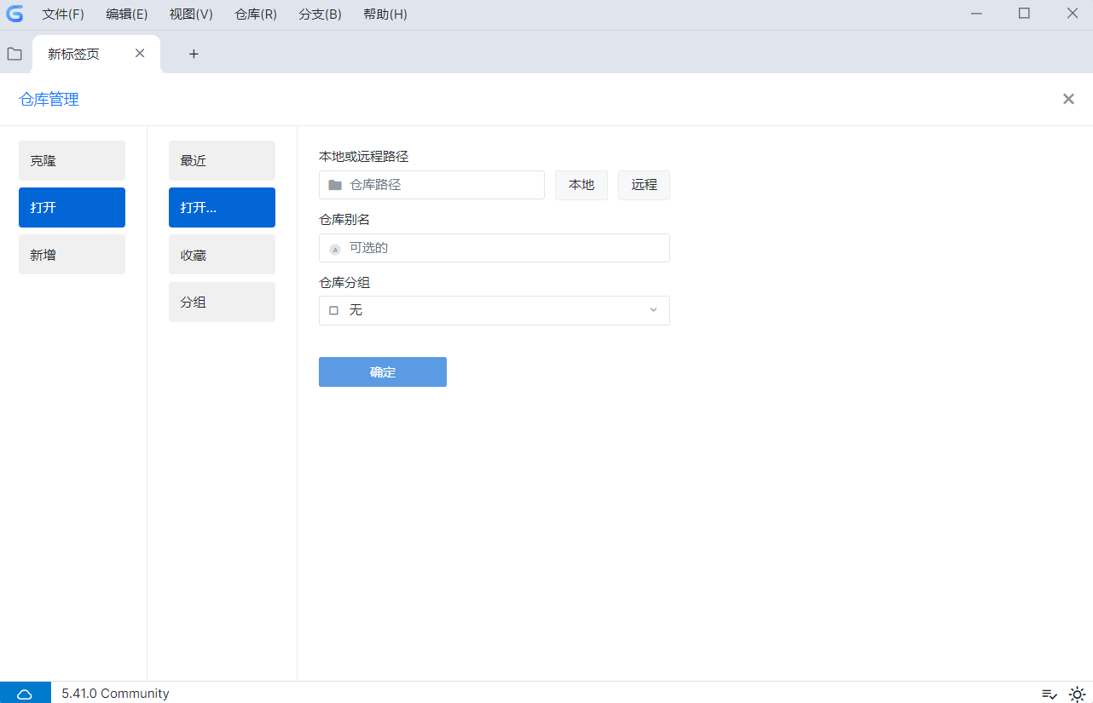This screenshot has width=1093, height=703.
Task: Switch path mode to 本地
Action: tap(581, 185)
